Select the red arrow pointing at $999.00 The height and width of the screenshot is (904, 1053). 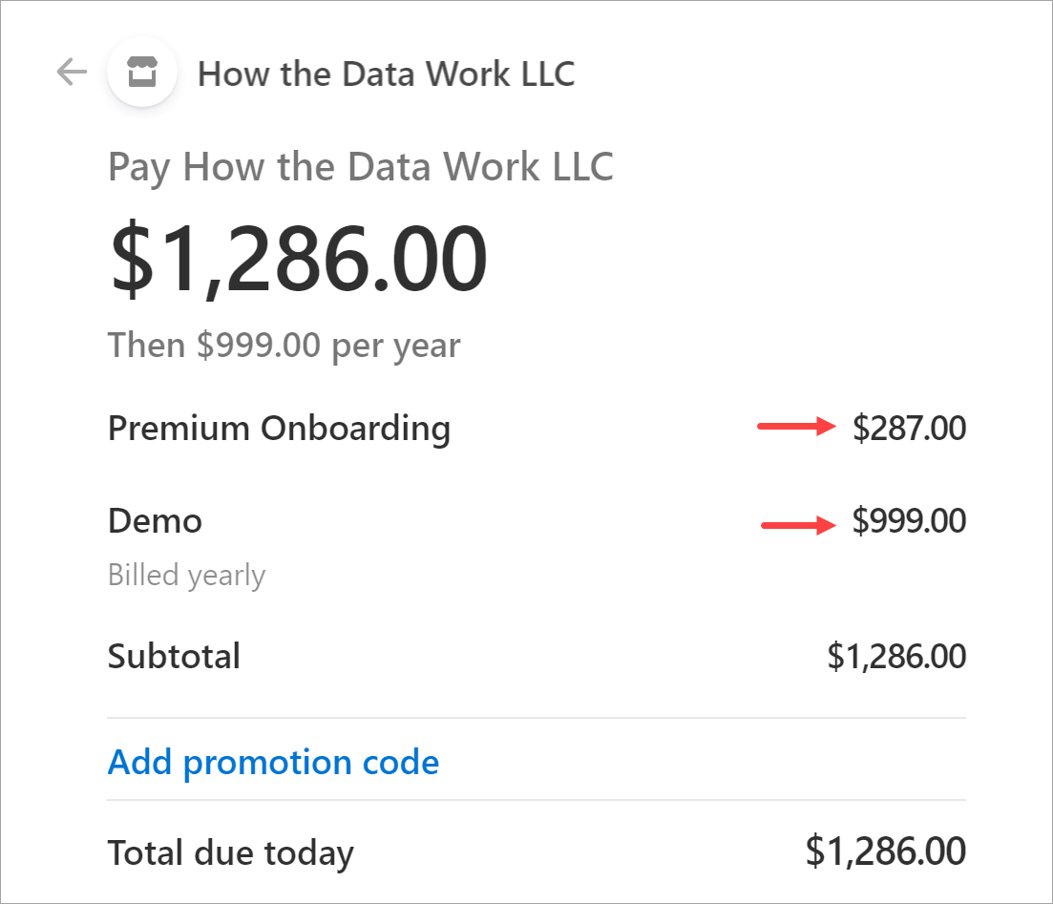pyautogui.click(x=797, y=521)
